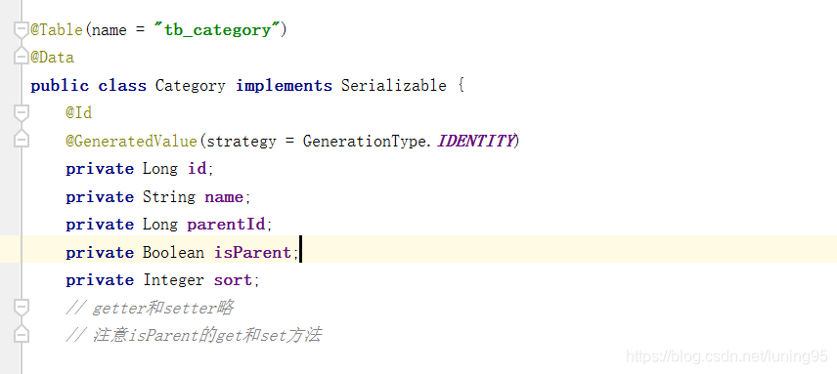Click 'private' on the Integer sort line
The width and height of the screenshot is (837, 374).
coord(100,280)
